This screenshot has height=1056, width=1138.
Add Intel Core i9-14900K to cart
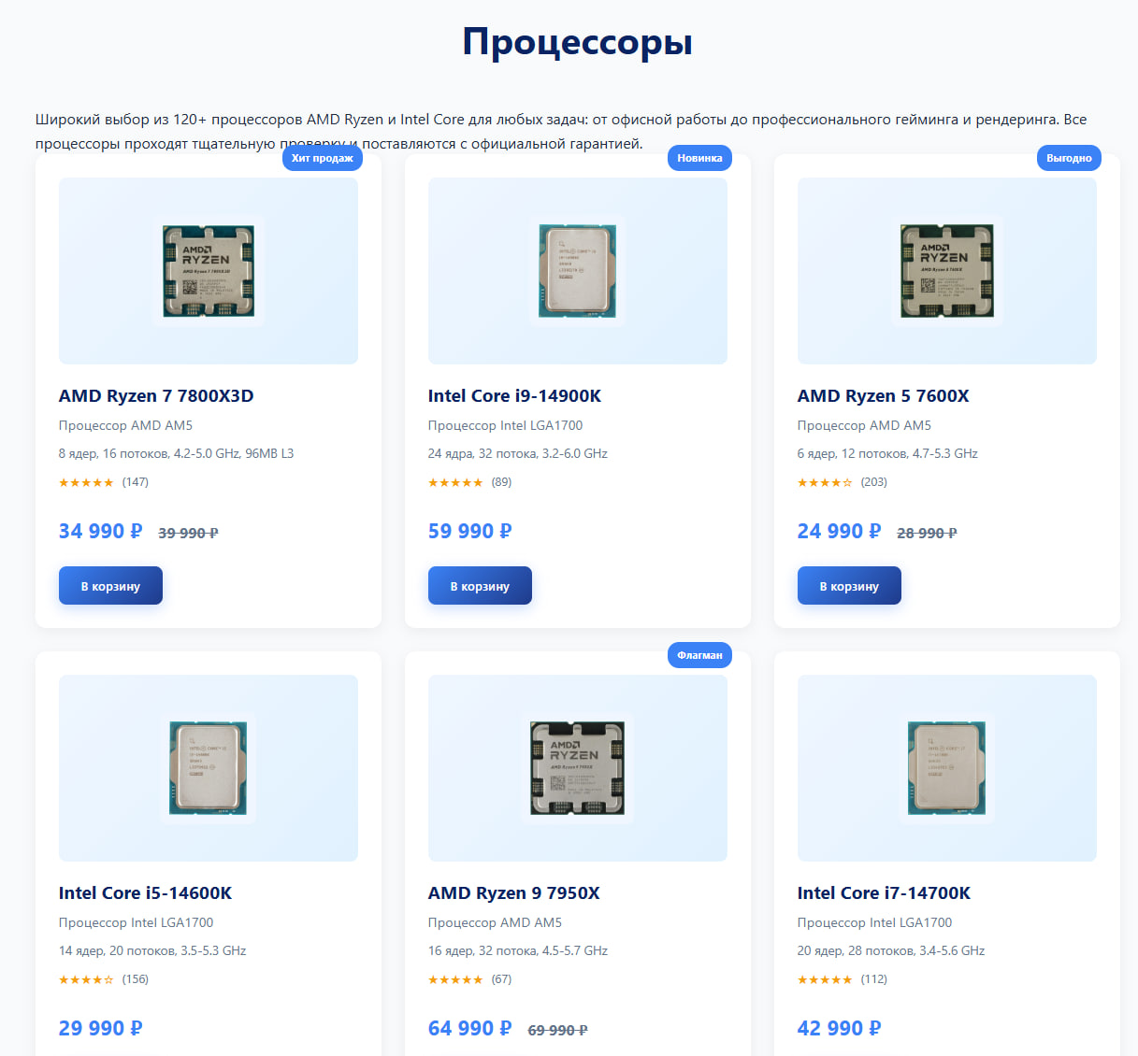tap(480, 586)
